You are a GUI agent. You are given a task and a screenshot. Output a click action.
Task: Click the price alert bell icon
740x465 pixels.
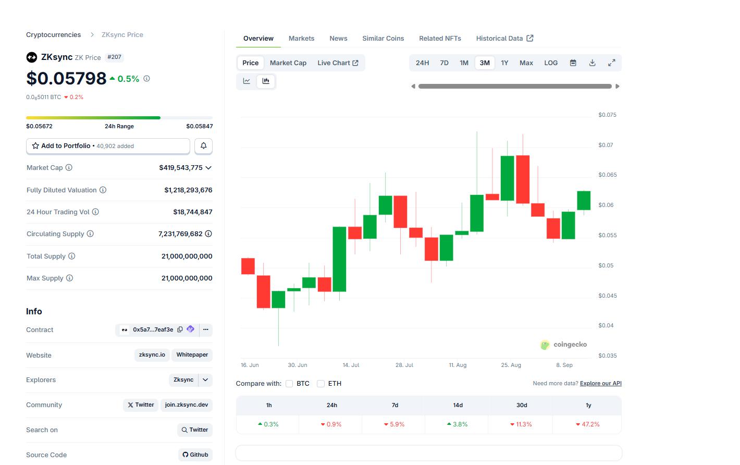[x=203, y=146]
